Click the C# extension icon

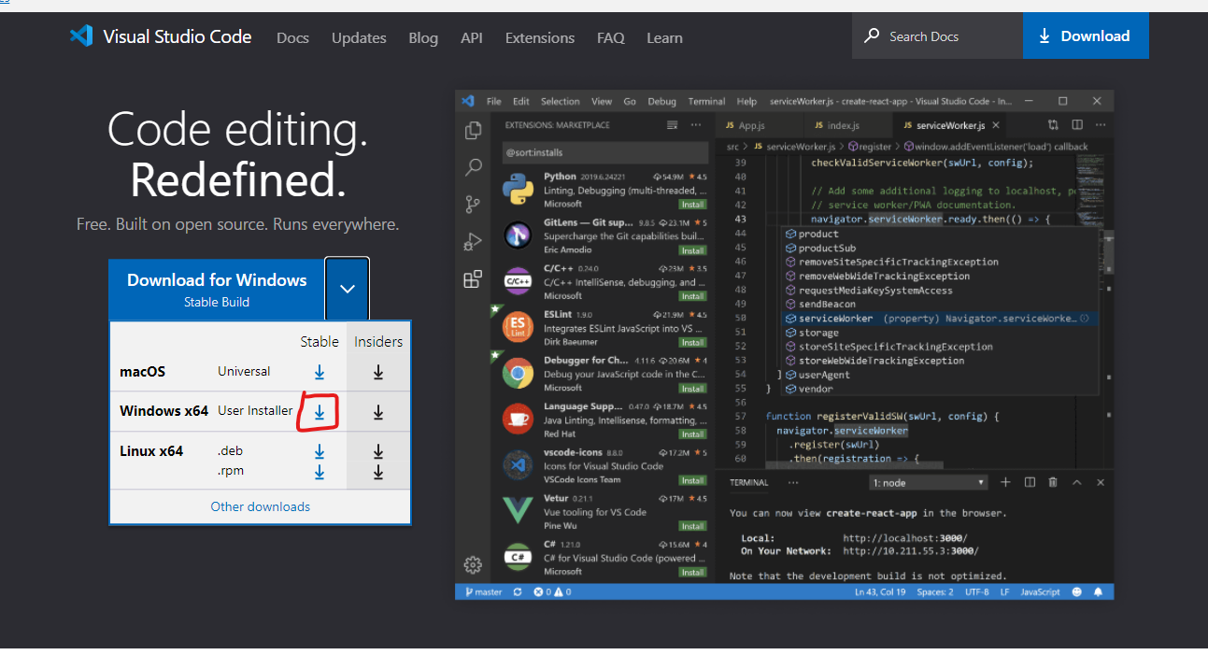[x=518, y=558]
